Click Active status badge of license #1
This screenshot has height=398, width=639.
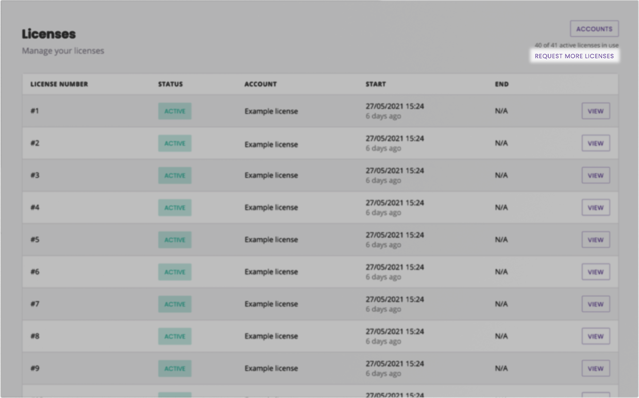coord(175,111)
